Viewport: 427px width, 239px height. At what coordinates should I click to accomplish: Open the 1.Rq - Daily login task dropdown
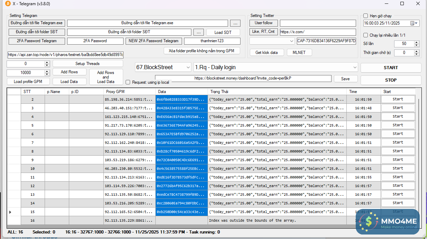point(355,67)
